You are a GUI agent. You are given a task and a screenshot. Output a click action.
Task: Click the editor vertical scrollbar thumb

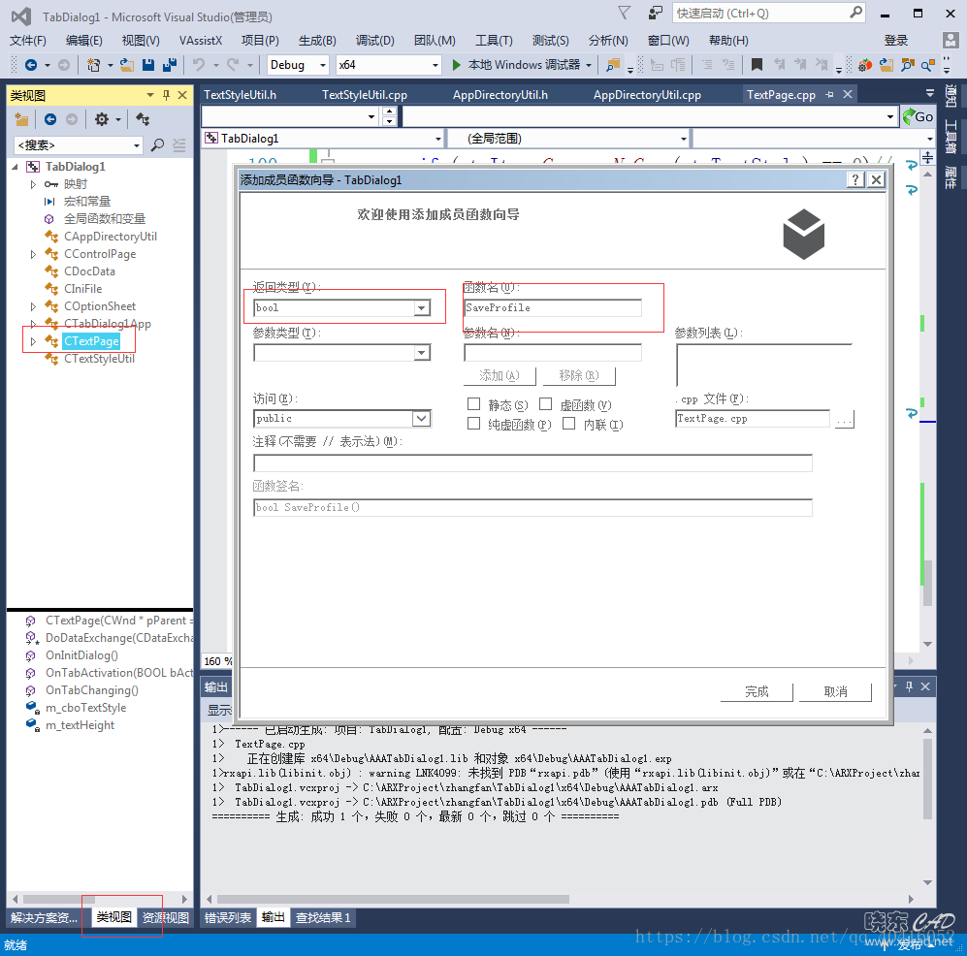[927, 583]
